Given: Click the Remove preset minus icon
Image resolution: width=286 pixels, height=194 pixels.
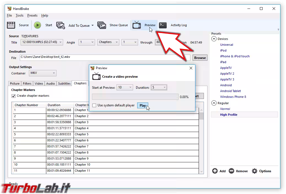Looking at the screenshot, I should 231,171.
